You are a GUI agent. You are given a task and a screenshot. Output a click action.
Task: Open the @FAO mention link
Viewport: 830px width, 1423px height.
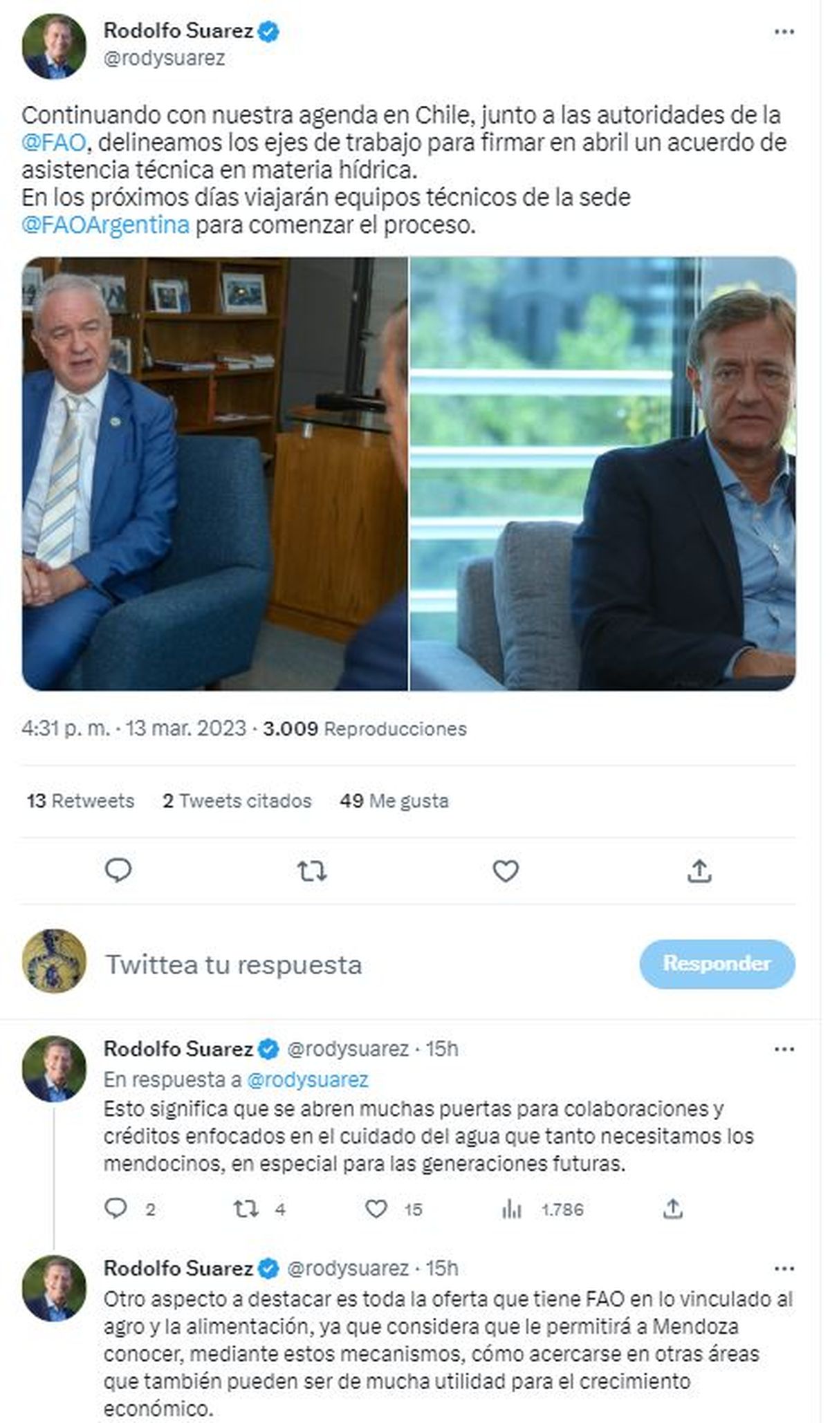click(x=54, y=142)
